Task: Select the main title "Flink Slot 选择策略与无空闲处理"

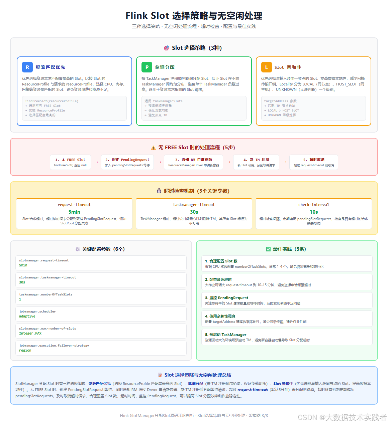Action: [x=194, y=16]
